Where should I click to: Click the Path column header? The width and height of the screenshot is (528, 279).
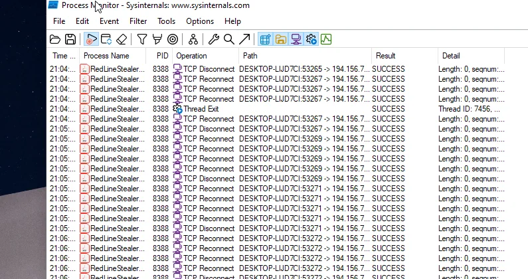[306, 56]
